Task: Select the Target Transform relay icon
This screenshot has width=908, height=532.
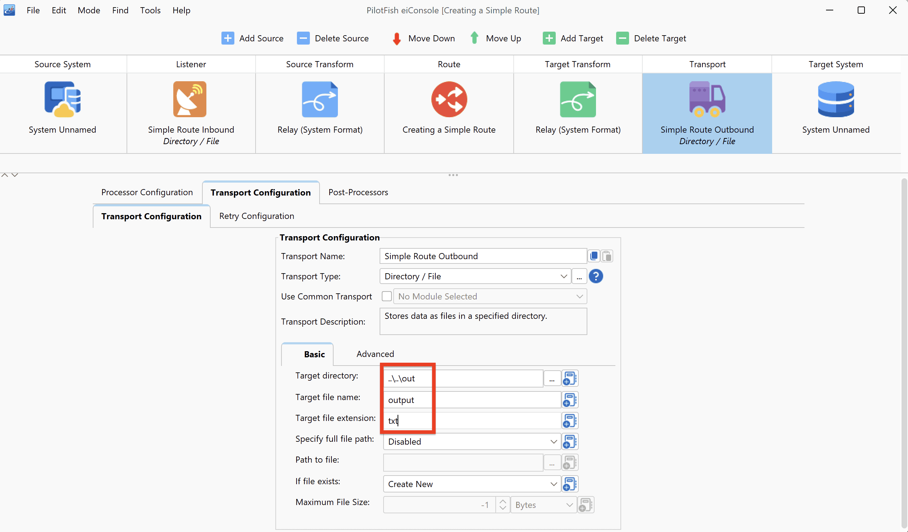Action: [x=578, y=99]
